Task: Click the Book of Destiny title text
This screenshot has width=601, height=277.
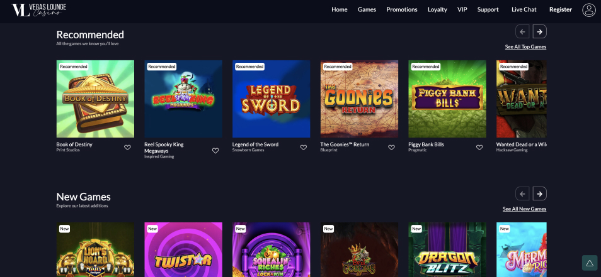Action: pyautogui.click(x=74, y=144)
